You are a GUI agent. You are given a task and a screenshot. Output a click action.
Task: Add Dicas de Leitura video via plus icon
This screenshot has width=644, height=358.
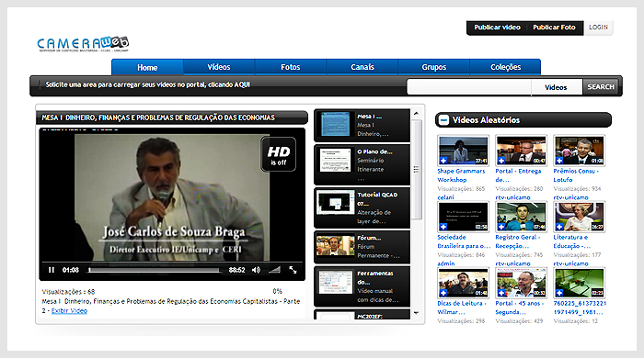click(x=443, y=293)
